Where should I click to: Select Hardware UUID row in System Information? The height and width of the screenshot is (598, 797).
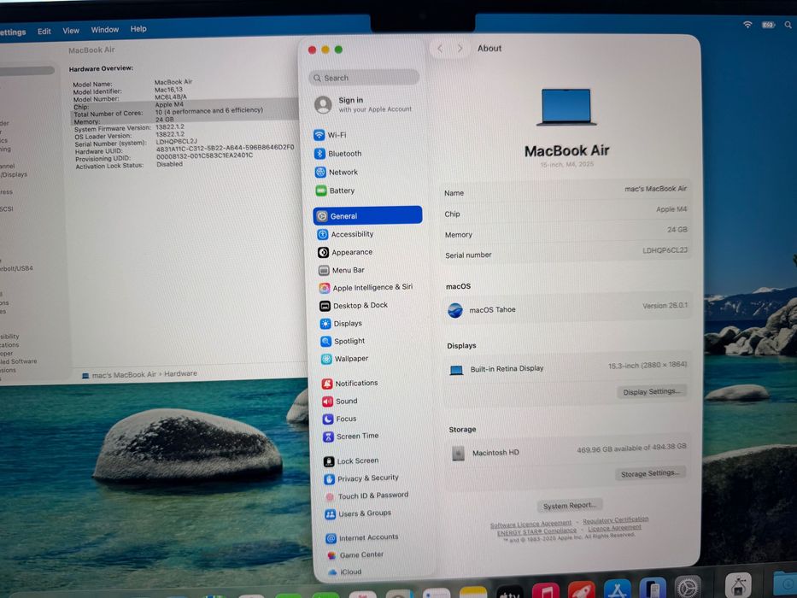[x=185, y=150]
